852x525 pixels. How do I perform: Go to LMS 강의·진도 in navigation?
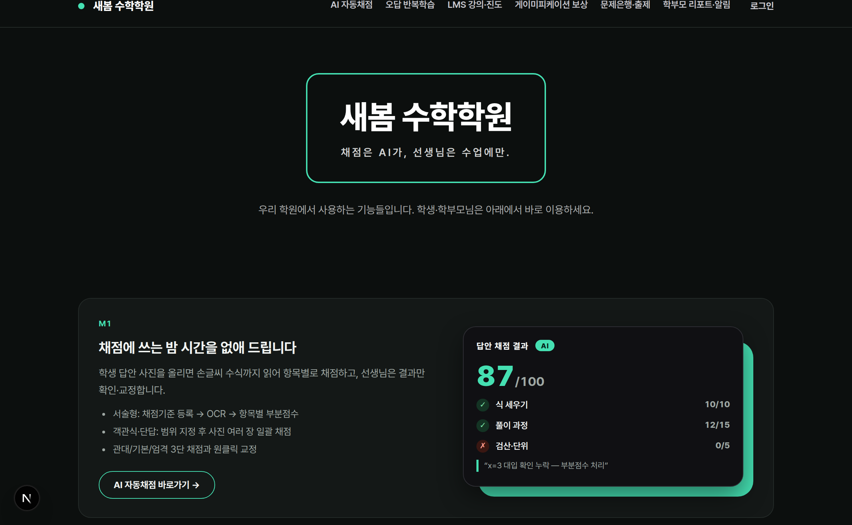pyautogui.click(x=475, y=5)
